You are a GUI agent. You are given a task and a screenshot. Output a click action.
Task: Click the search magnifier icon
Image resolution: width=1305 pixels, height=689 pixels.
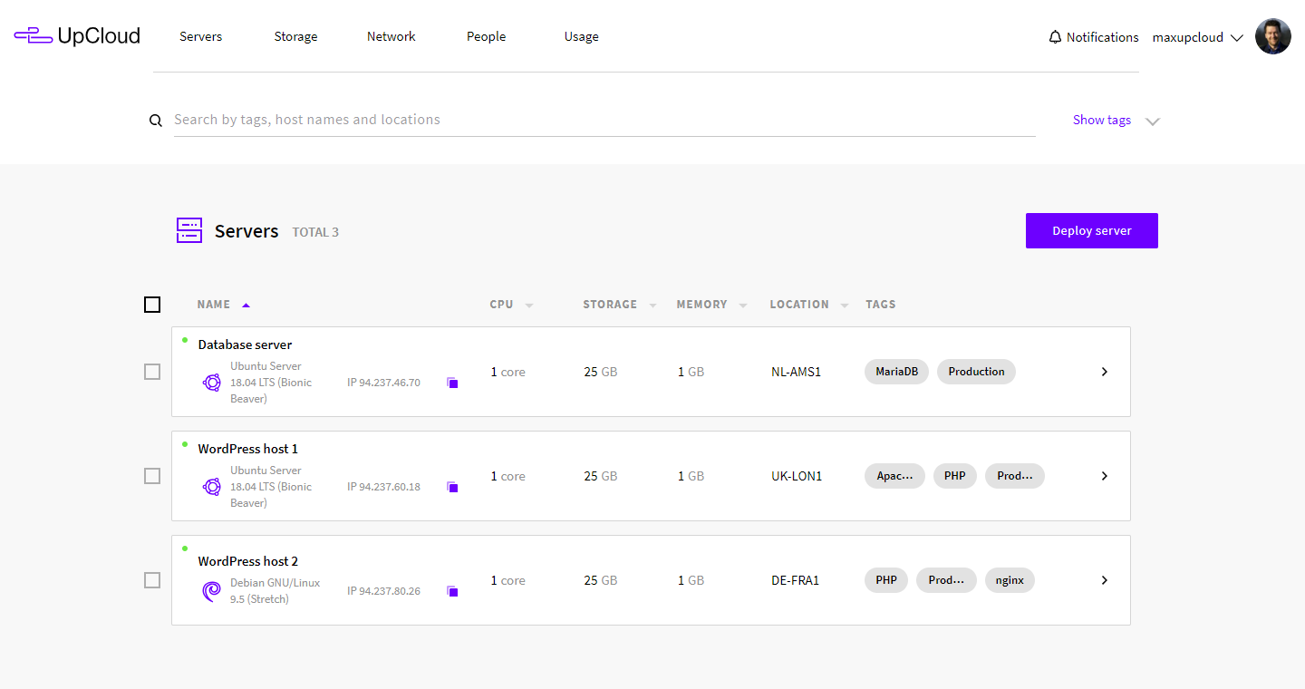click(156, 121)
